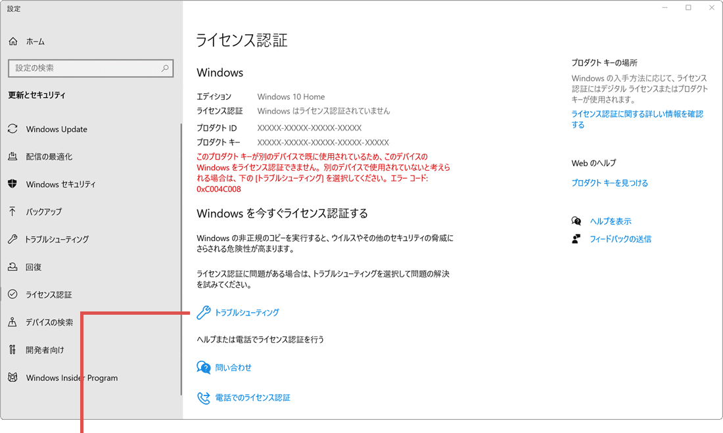The height and width of the screenshot is (433, 723).
Task: Open Windows Update from the sidebar
Action: pyautogui.click(x=56, y=129)
